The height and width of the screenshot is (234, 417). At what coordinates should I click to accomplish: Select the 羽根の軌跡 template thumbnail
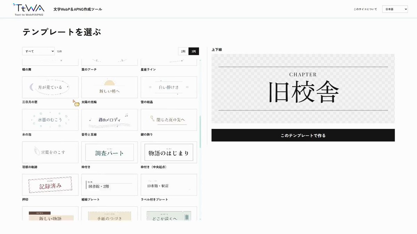coord(50,152)
